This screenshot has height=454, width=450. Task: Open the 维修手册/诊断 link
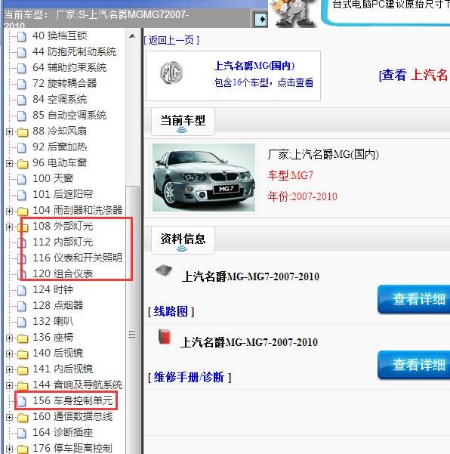190,377
